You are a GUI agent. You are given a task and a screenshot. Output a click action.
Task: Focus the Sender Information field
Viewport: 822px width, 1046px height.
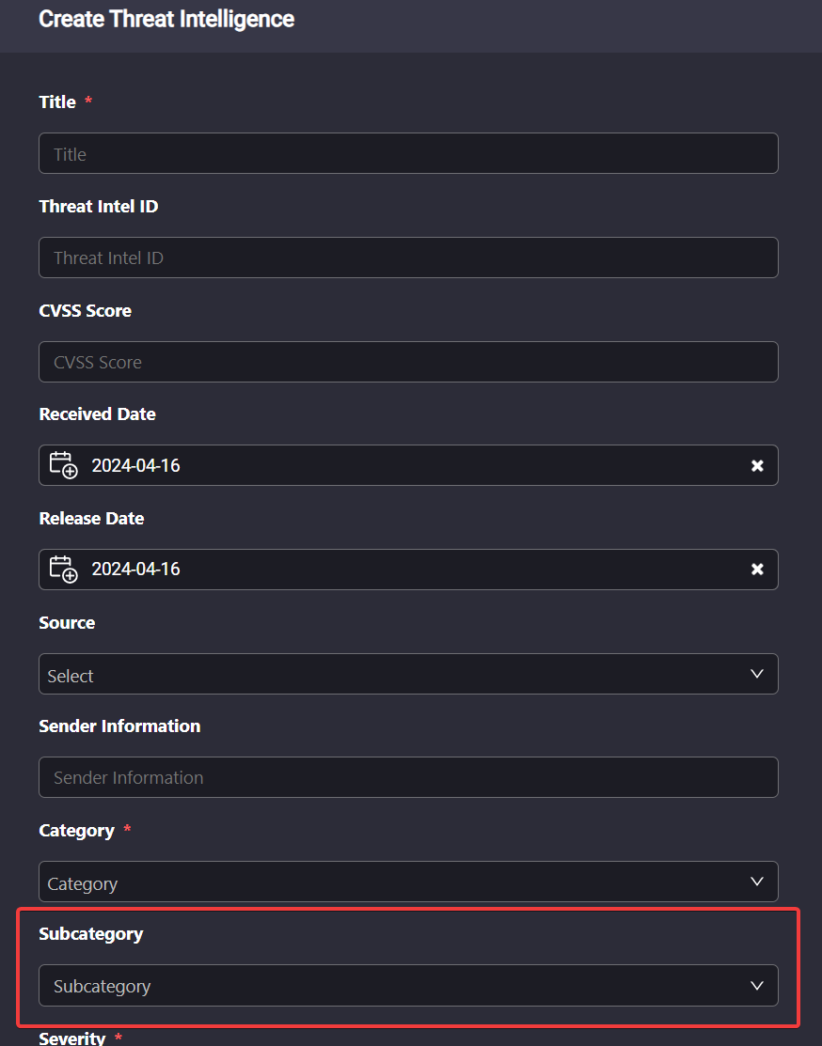(x=408, y=777)
